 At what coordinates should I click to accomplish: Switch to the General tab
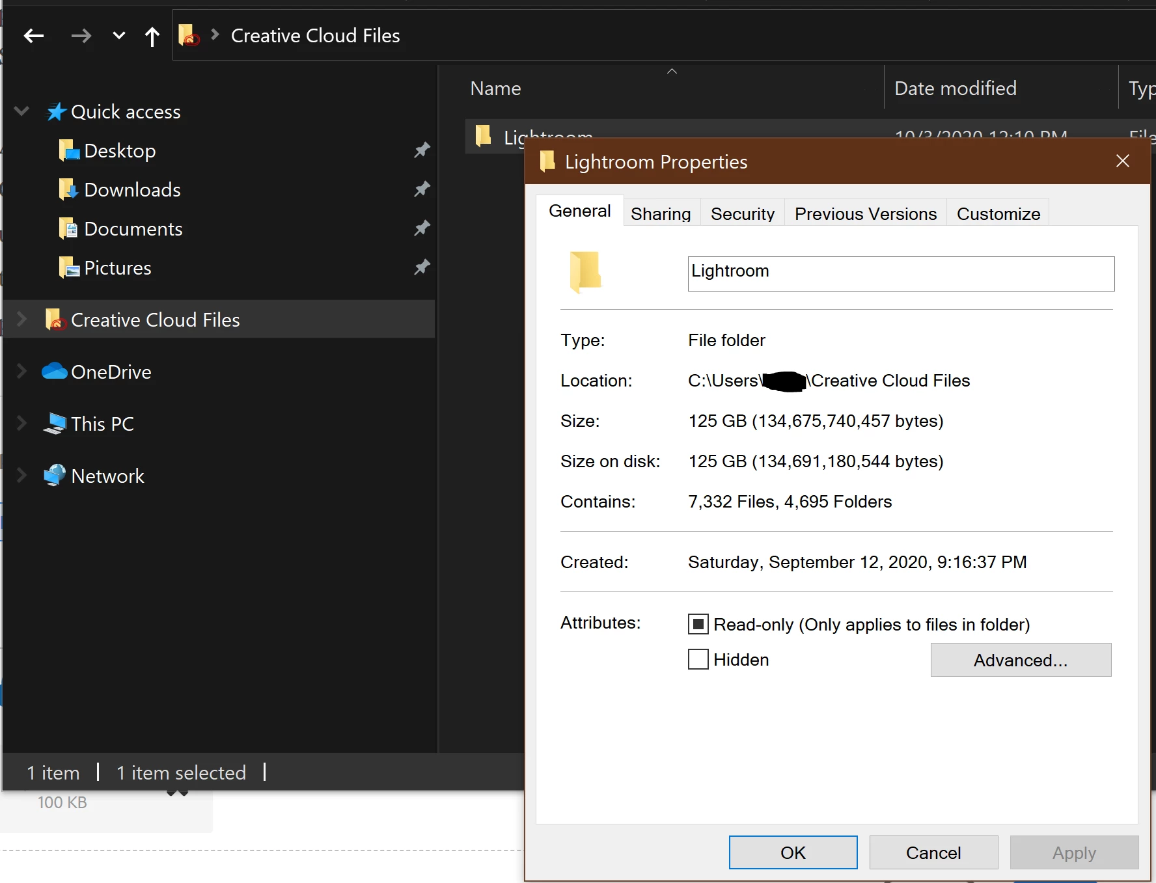pos(580,211)
